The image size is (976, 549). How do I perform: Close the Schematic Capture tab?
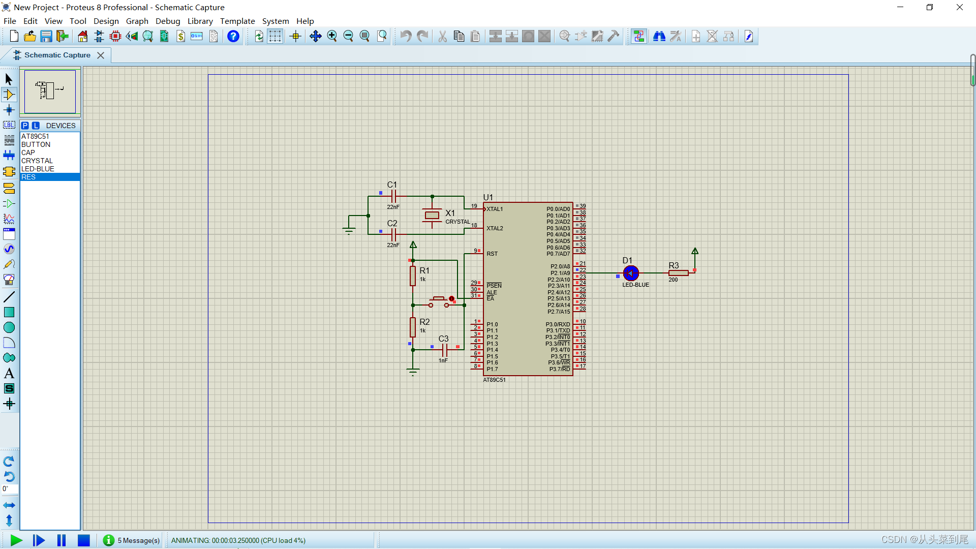(x=101, y=55)
